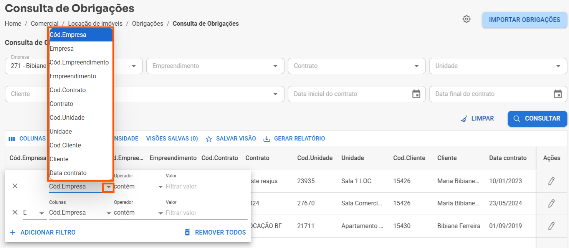Click cell Bibiane Ferreira
This screenshot has height=248, width=569.
[459, 226]
